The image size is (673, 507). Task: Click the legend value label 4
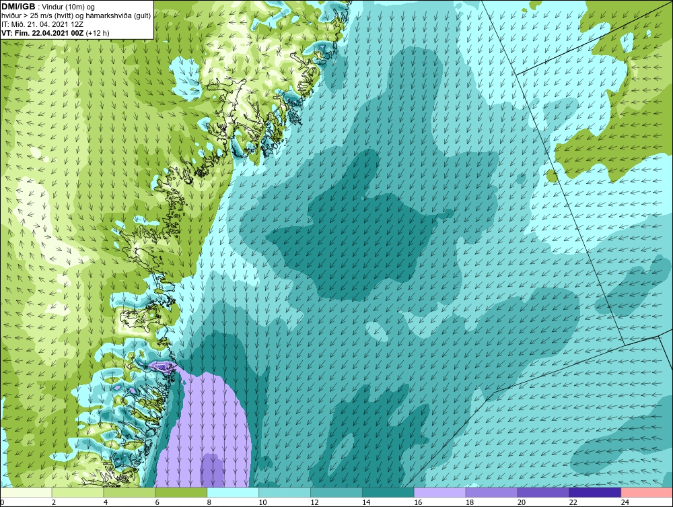[106, 502]
